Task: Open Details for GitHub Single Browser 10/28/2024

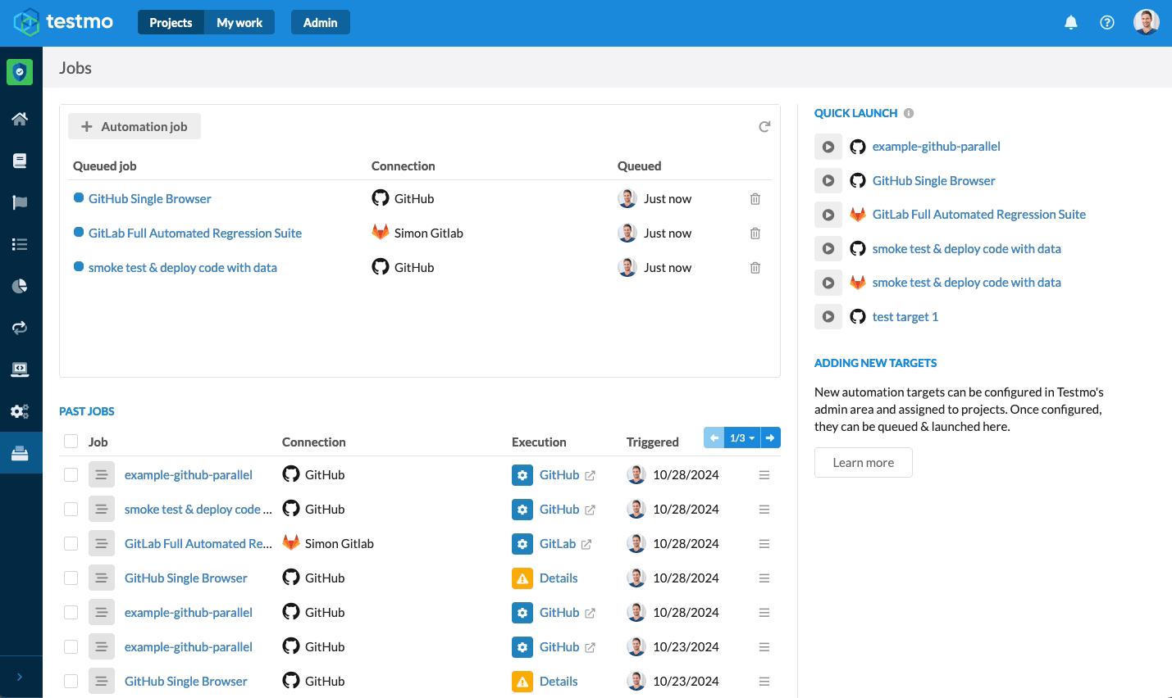Action: tap(559, 578)
